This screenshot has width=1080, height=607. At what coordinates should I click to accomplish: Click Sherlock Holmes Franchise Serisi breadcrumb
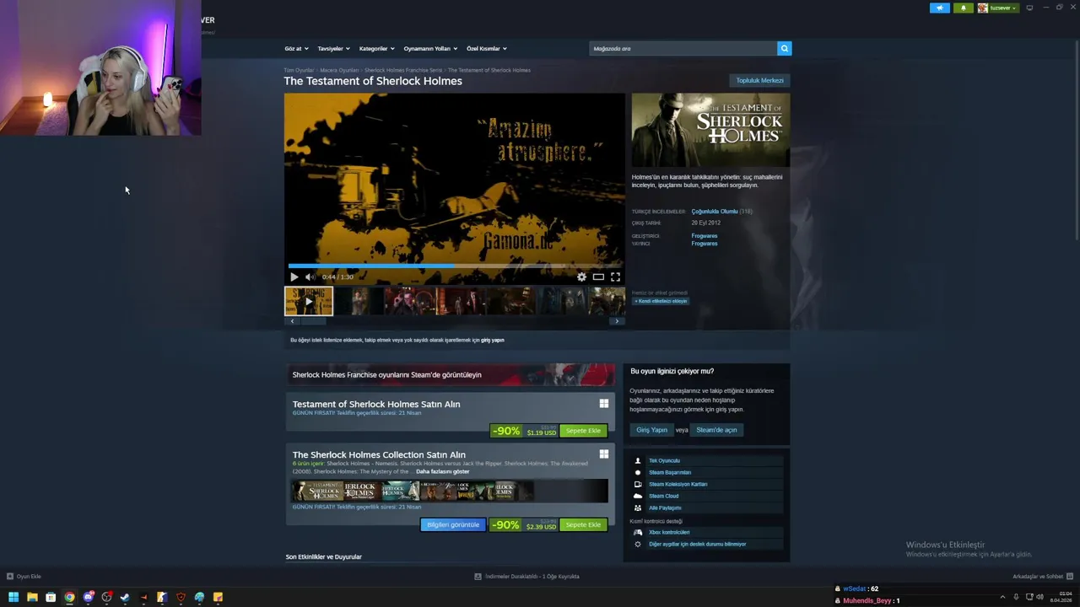click(x=403, y=70)
